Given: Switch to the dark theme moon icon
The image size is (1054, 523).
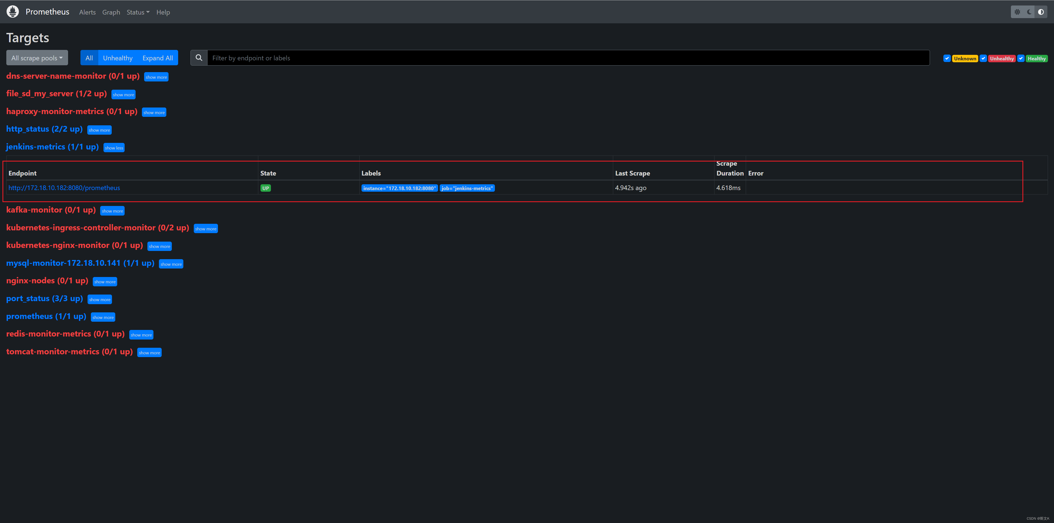Looking at the screenshot, I should [1029, 12].
